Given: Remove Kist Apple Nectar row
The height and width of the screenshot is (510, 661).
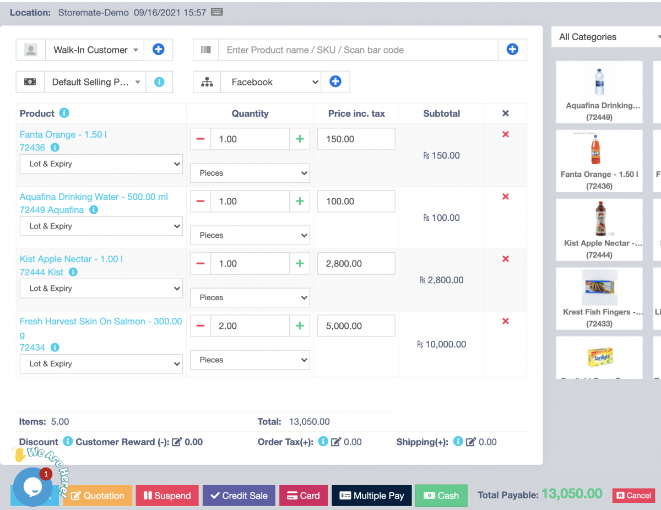Looking at the screenshot, I should coord(506,259).
